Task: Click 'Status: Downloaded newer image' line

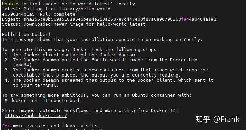Action: [74, 24]
